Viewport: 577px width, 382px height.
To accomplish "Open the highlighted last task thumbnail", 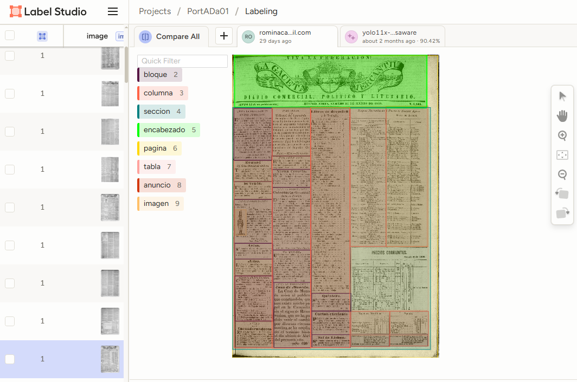I will [110, 359].
